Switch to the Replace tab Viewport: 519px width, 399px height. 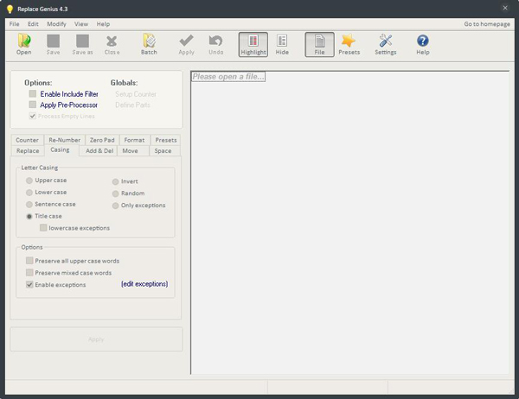click(28, 151)
